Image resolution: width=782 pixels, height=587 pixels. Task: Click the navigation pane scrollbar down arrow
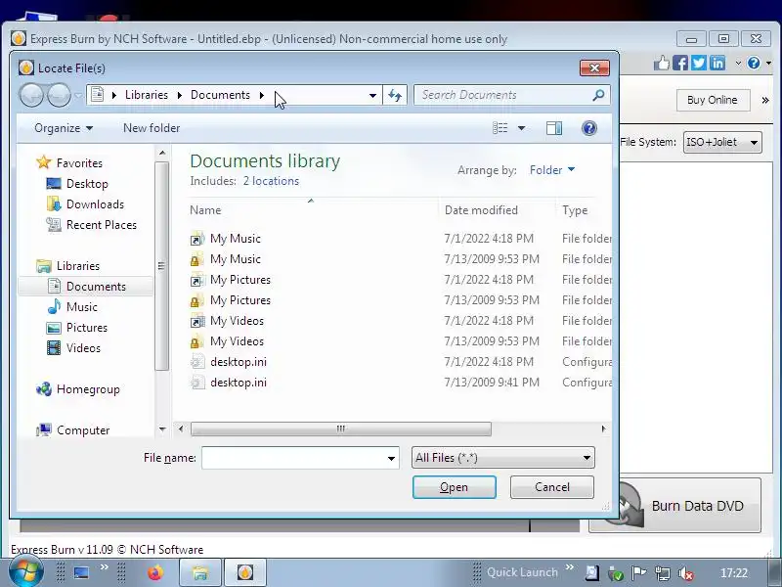[162, 429]
